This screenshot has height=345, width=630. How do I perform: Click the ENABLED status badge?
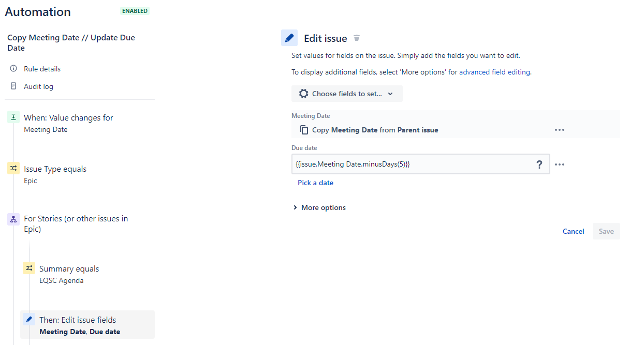click(x=135, y=11)
